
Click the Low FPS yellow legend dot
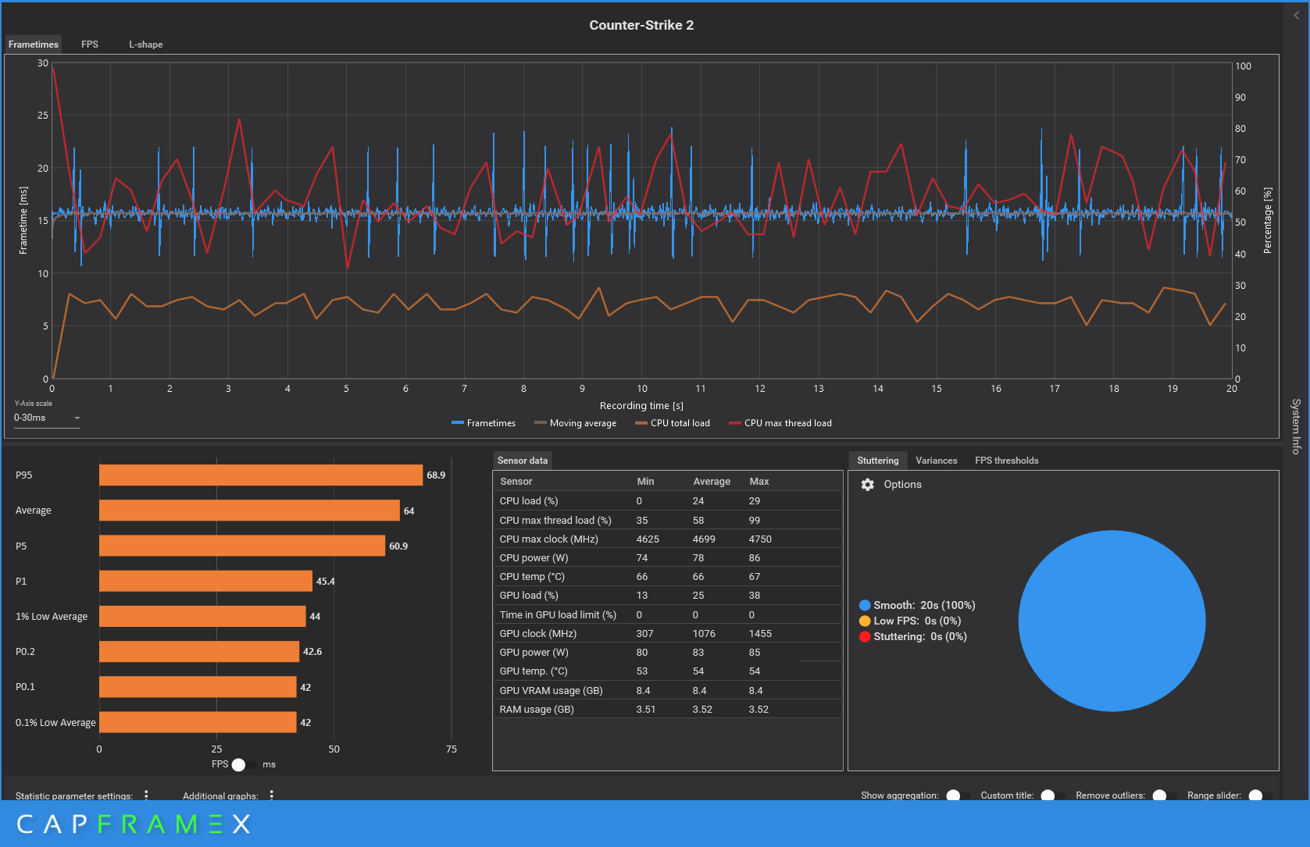[865, 621]
